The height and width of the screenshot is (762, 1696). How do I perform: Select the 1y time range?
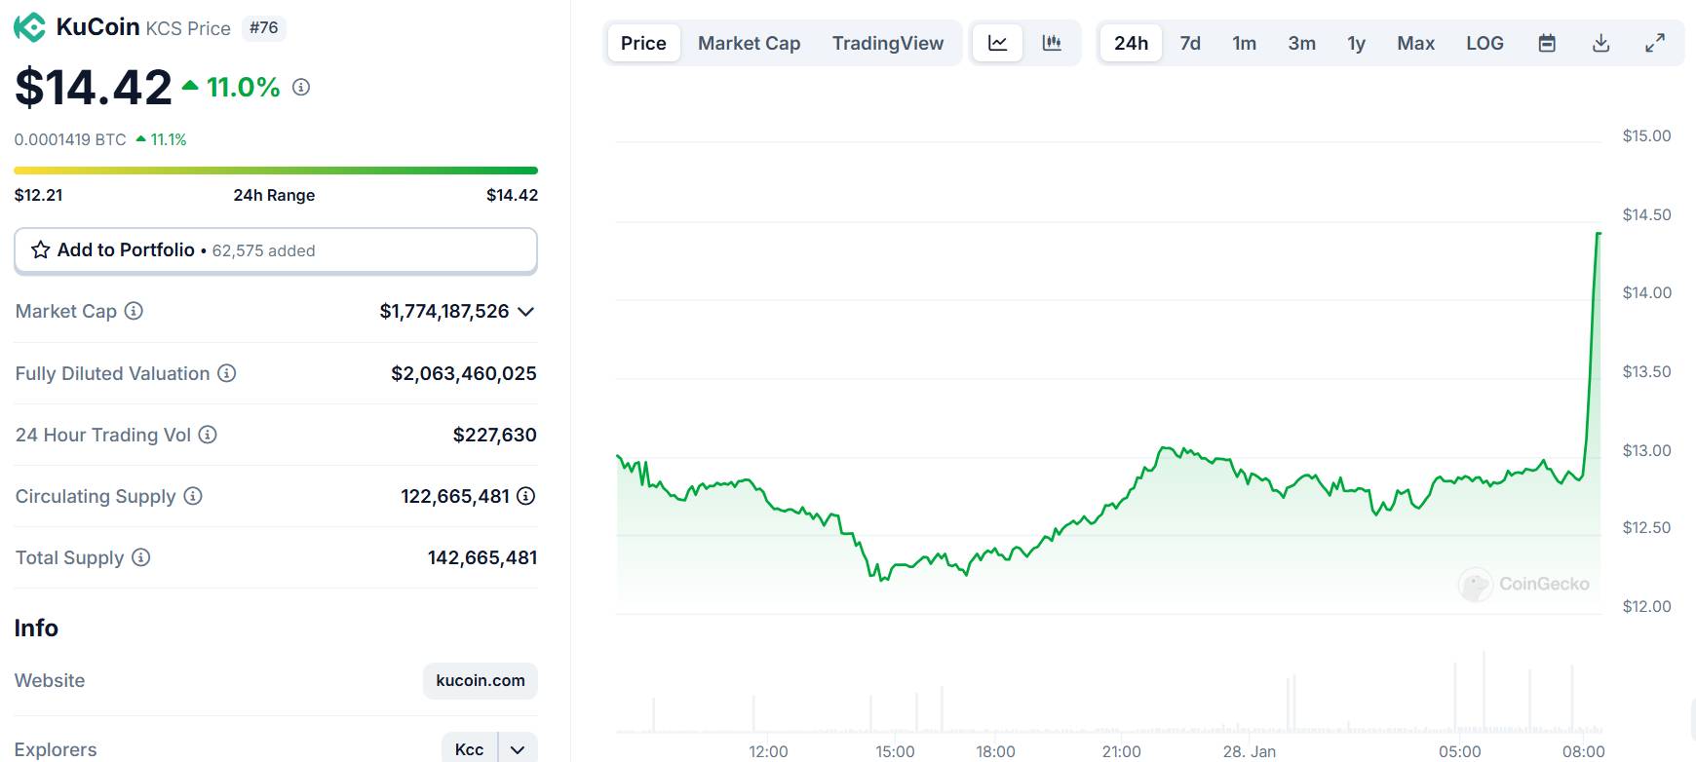(1356, 43)
